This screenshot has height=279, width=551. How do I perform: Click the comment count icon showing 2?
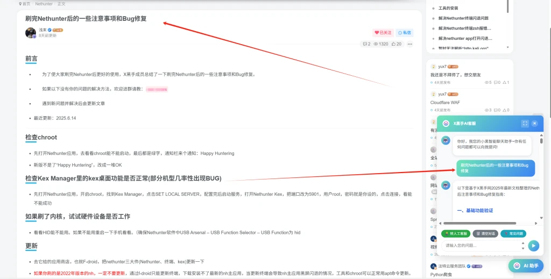tap(366, 44)
